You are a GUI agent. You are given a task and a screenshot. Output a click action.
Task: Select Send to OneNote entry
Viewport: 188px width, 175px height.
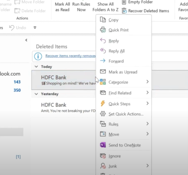(x=124, y=145)
